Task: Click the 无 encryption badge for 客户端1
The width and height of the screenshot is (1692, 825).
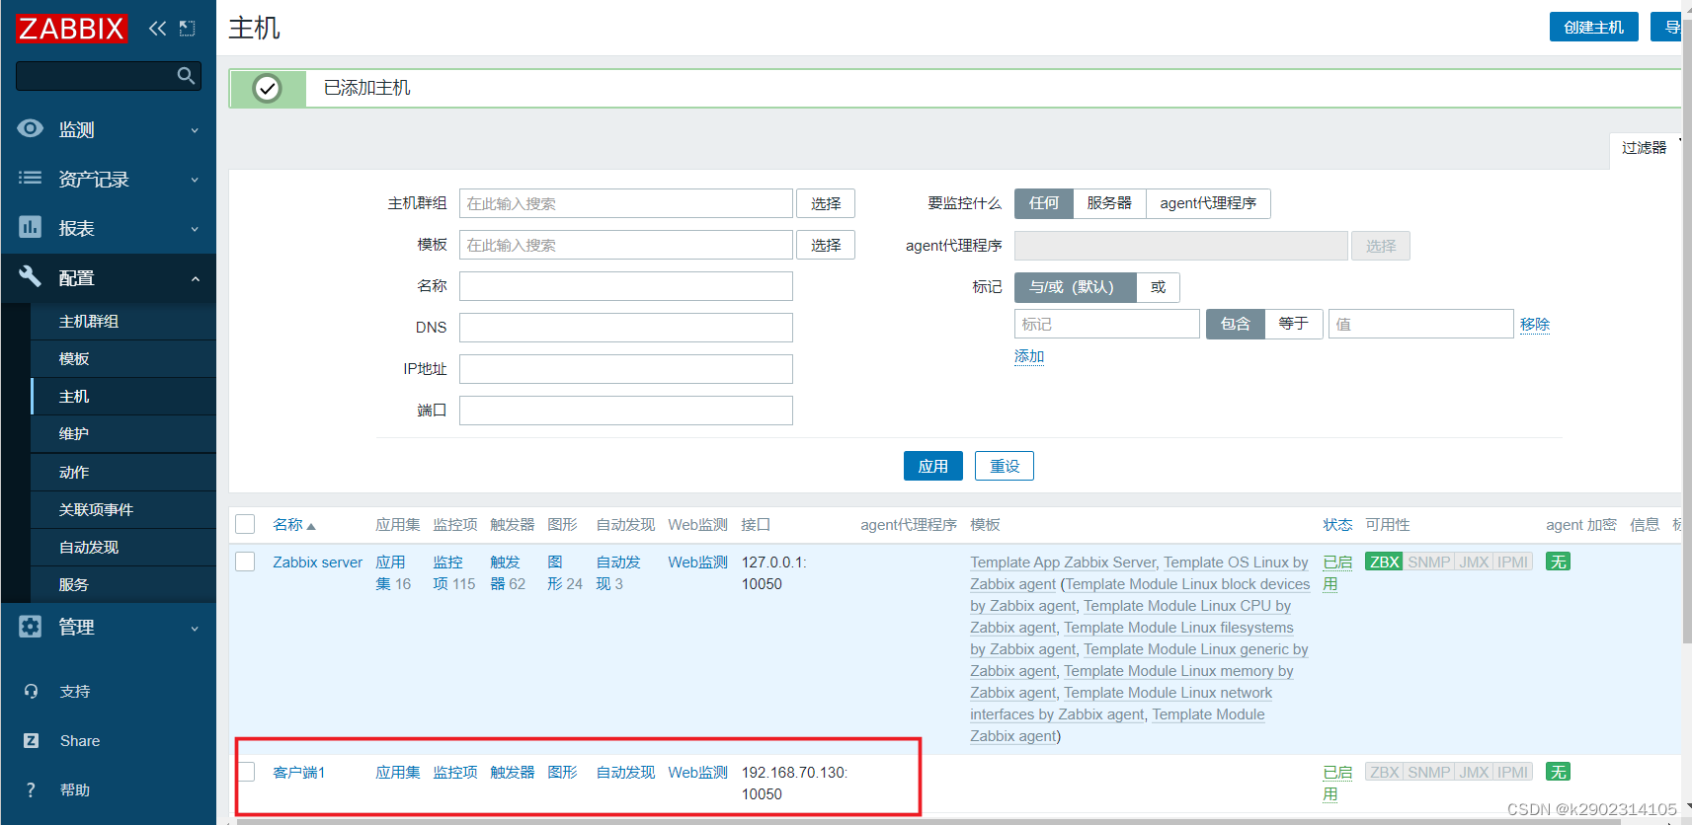Action: coord(1559,772)
